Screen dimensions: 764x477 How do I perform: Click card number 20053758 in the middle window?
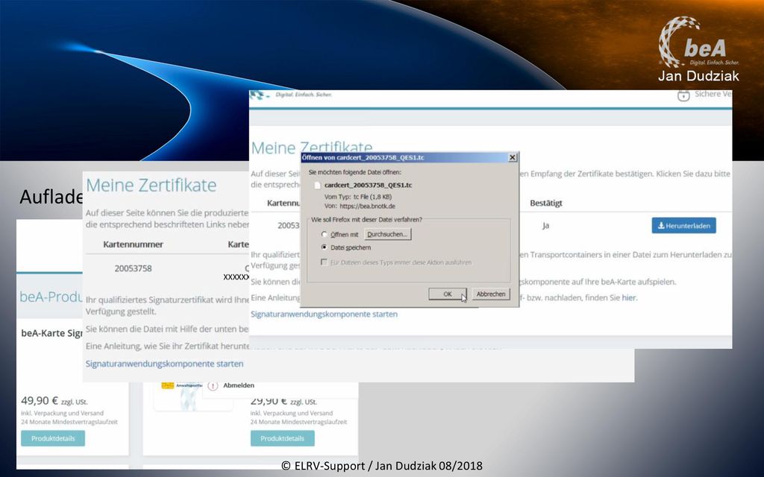(x=133, y=268)
